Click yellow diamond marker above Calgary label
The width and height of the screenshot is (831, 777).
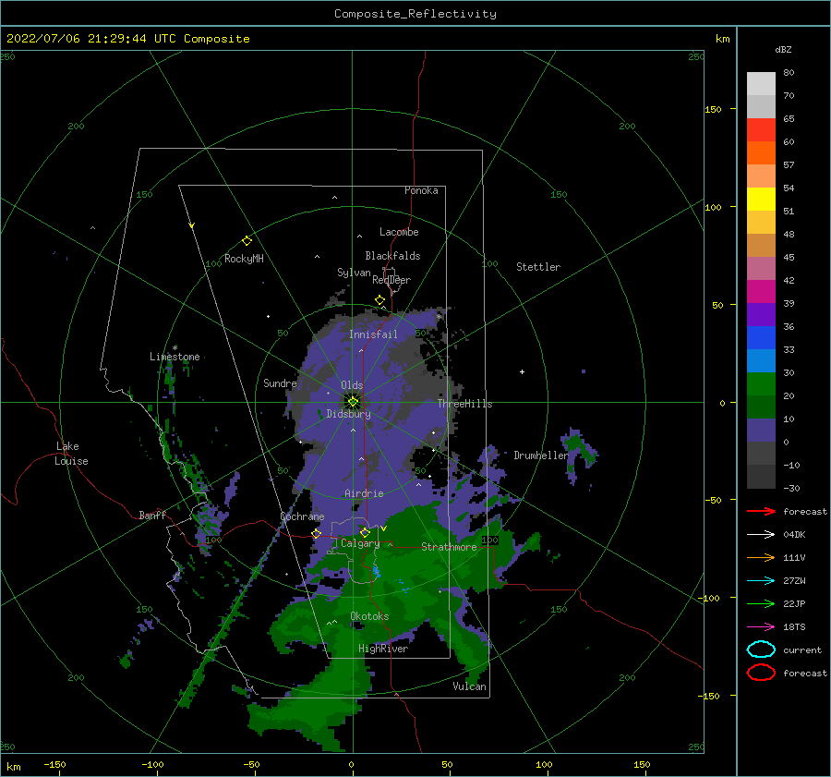365,532
